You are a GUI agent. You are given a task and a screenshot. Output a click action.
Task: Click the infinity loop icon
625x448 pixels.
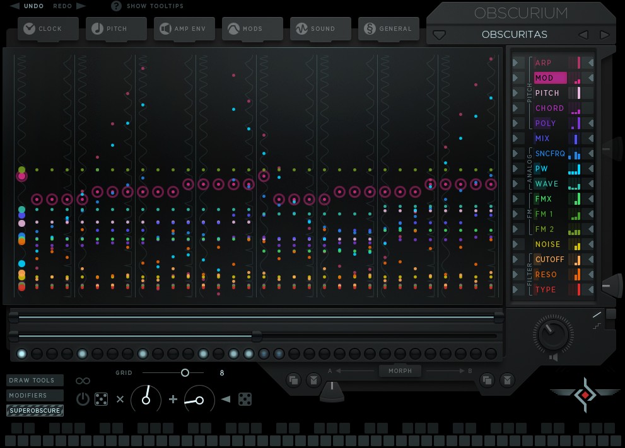click(x=83, y=381)
